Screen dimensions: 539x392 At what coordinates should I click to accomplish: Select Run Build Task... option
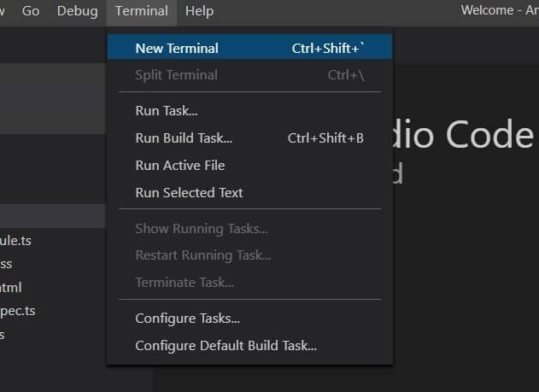coord(184,138)
